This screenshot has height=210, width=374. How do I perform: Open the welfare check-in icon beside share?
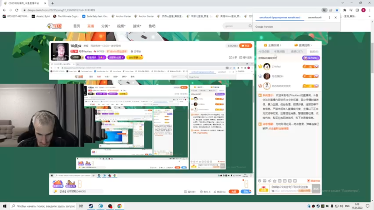tap(246, 57)
